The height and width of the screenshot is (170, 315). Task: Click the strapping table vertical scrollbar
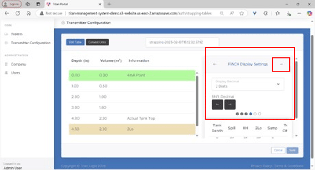[197, 100]
